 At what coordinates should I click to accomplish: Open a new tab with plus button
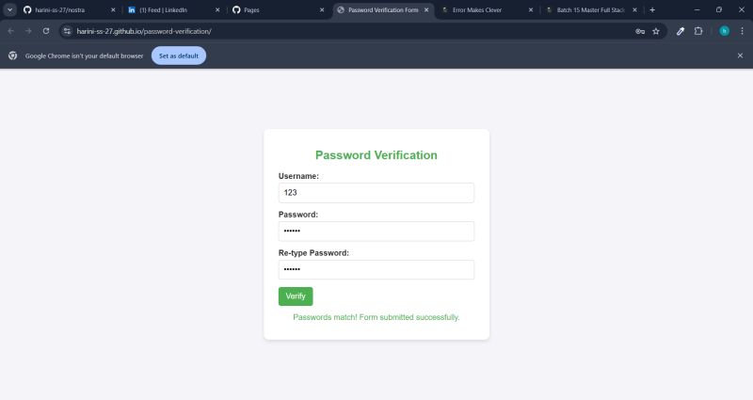pos(652,9)
